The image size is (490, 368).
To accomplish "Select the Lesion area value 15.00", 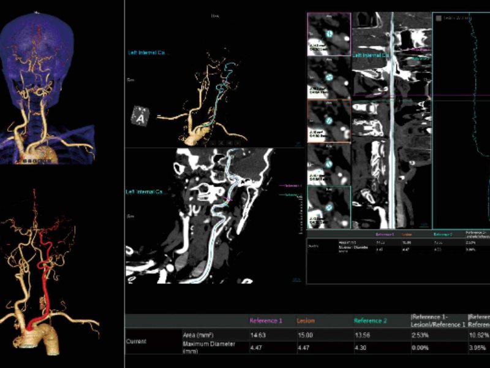I will click(x=304, y=335).
